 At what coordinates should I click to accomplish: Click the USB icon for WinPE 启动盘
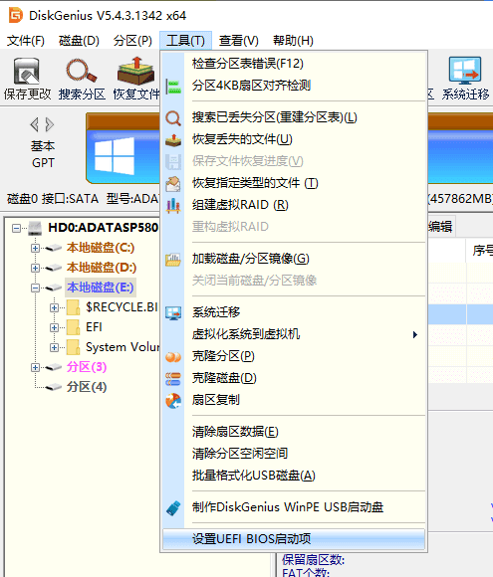click(x=173, y=508)
